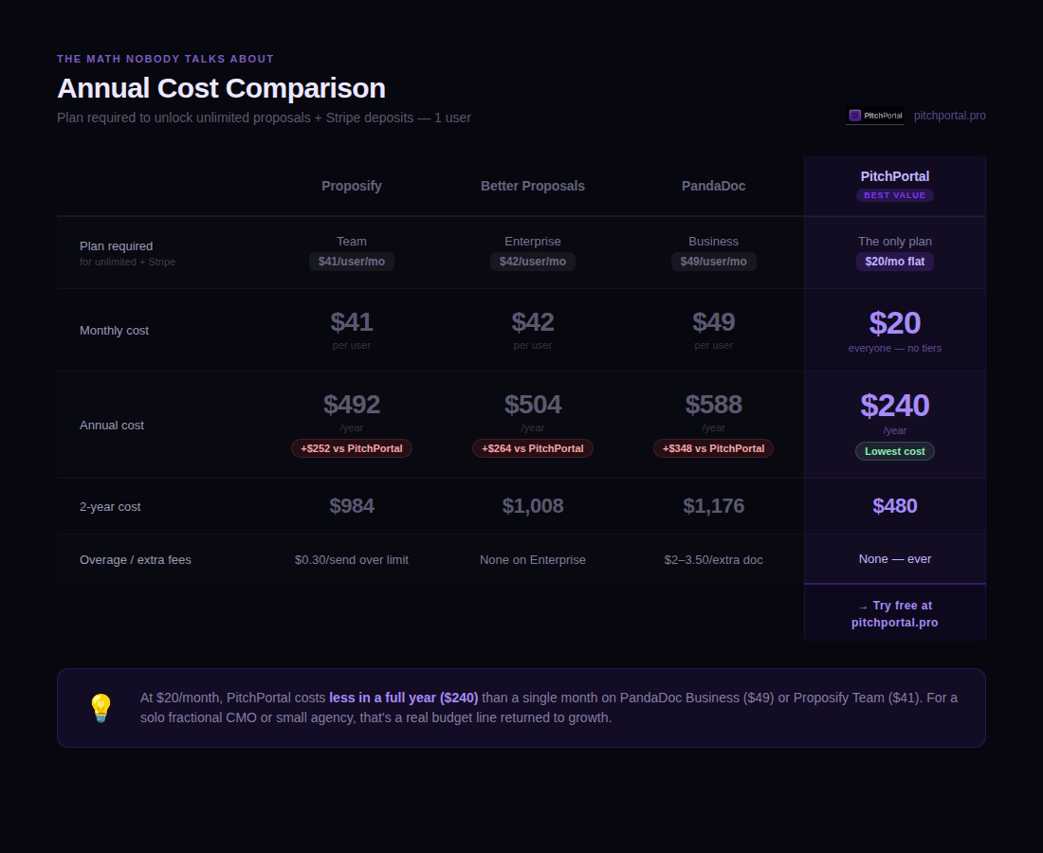Click THE MATH NOBODY TALKS ABOUT label

(165, 59)
